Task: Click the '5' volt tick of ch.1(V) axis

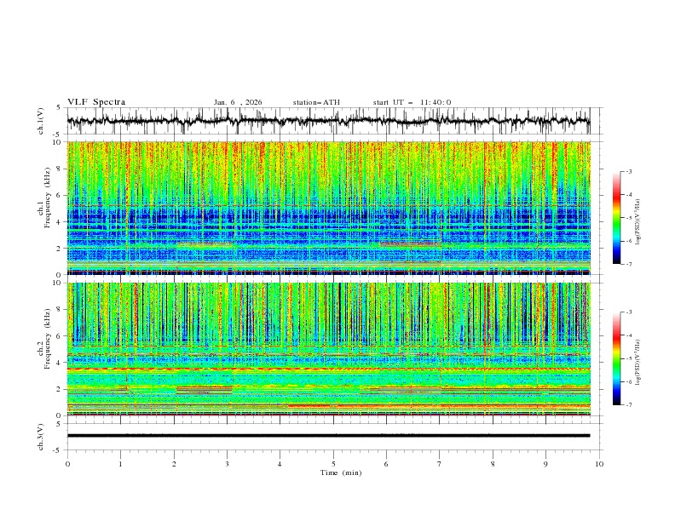Action: tap(60, 108)
